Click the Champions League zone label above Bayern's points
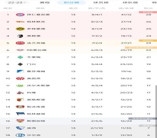Image resolution: width=157 pixels, height=138 pixels. pyautogui.click(x=148, y=12)
